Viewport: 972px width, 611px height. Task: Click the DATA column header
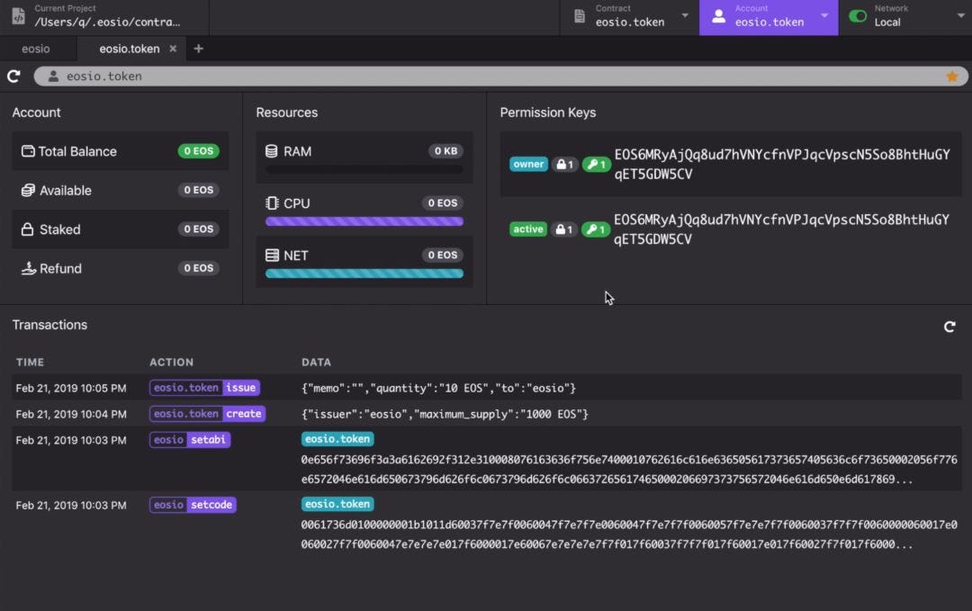pos(316,362)
